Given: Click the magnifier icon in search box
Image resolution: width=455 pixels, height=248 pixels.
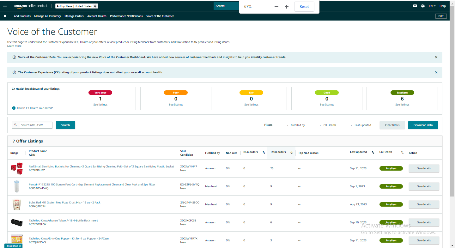Looking at the screenshot, I should (x=15, y=125).
